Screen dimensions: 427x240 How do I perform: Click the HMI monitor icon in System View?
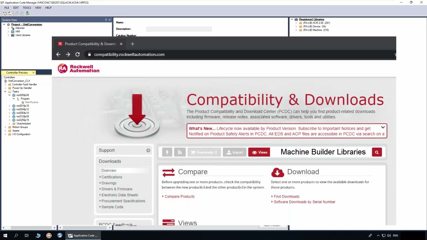[x=13, y=32]
